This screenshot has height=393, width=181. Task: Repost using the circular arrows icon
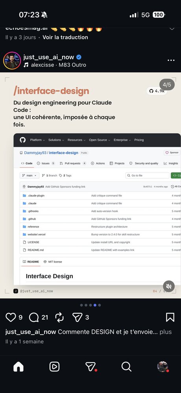59,317
